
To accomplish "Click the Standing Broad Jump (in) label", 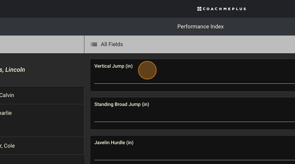I will (x=122, y=105).
